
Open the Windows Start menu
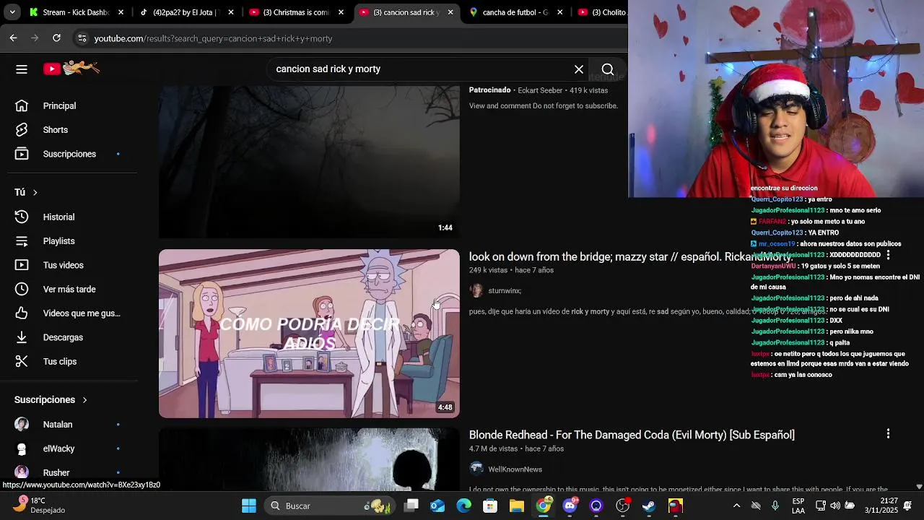[249, 506]
